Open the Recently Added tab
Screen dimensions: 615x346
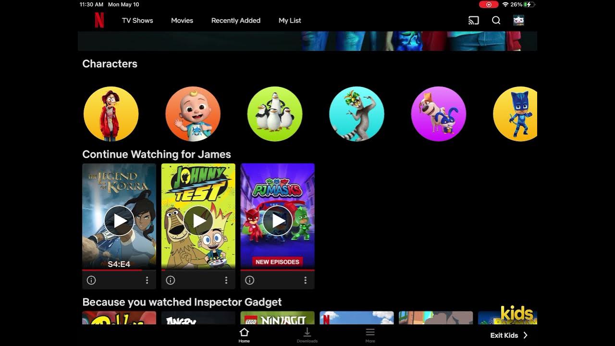[236, 21]
